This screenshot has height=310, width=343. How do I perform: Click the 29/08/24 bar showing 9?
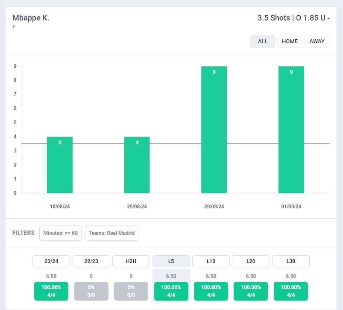tap(214, 130)
